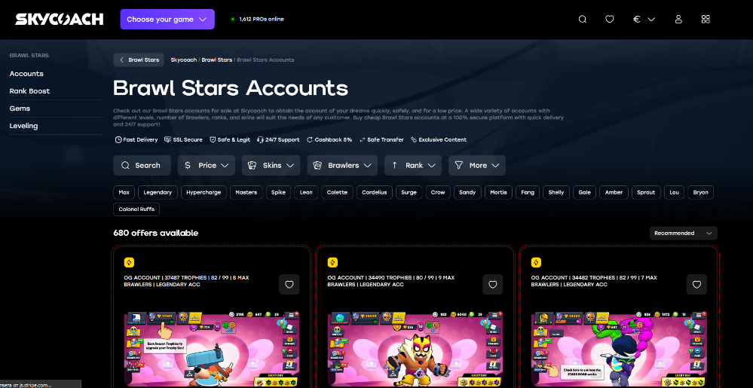Open the wishlist heart icon in header
The image size is (753, 388).
click(x=610, y=19)
